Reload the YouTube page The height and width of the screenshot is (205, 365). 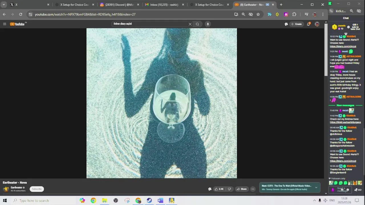pos(21,14)
